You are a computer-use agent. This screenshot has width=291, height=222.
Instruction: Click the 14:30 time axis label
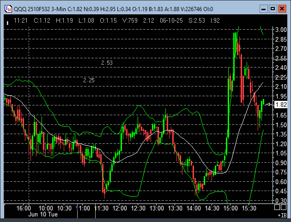212,208
